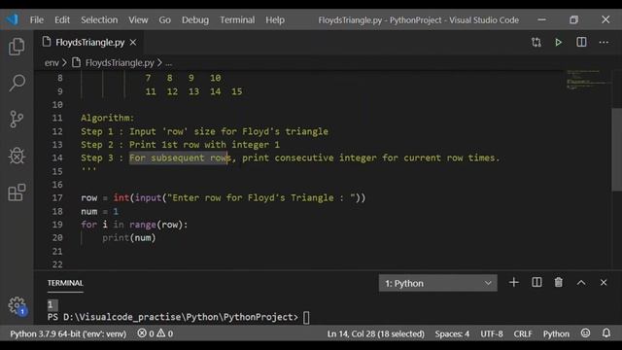The height and width of the screenshot is (350, 622).
Task: Close the terminal panel
Action: tap(604, 283)
